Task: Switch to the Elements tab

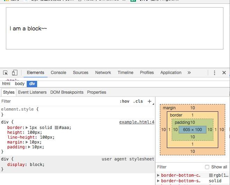Action: point(35,73)
